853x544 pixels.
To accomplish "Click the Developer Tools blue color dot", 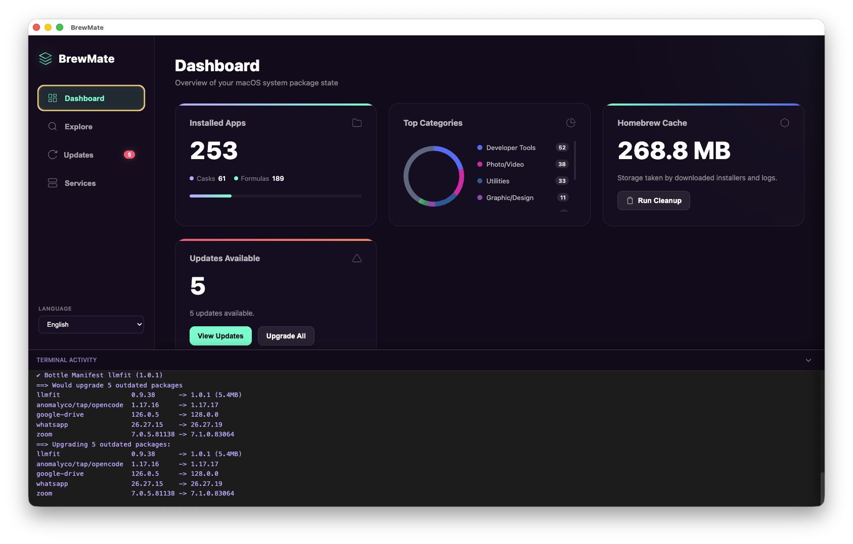I will (480, 147).
